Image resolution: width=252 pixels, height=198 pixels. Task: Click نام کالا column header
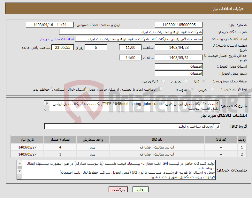click(x=157, y=140)
